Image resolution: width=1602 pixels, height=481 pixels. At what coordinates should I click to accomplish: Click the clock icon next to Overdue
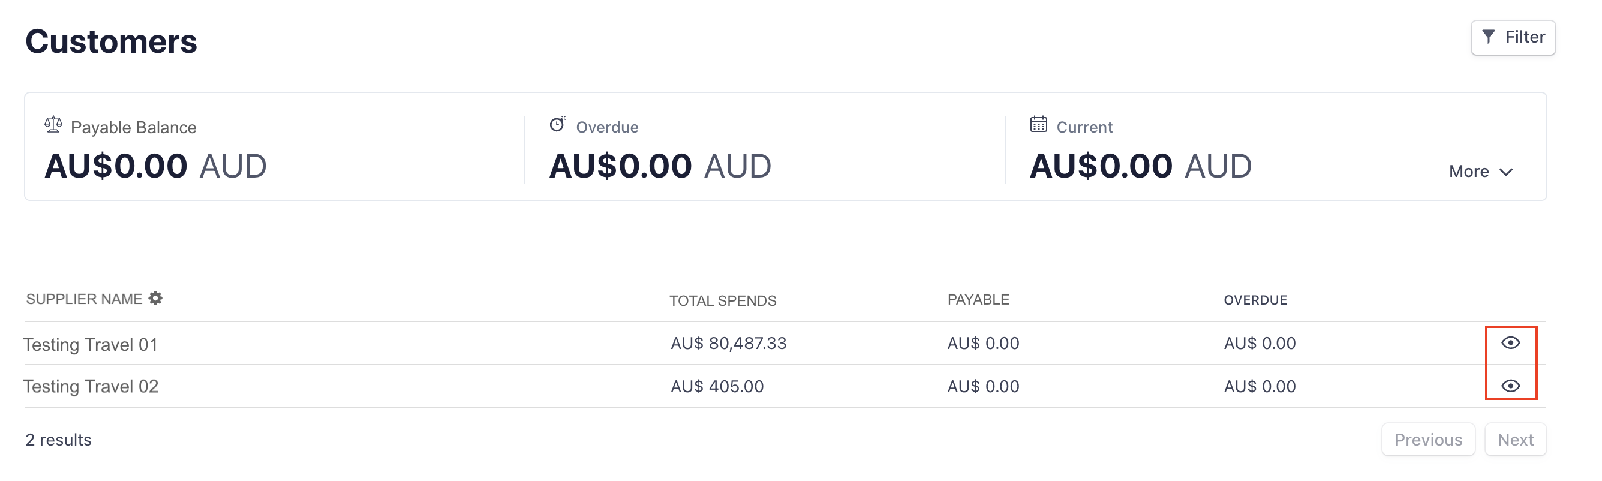[557, 125]
